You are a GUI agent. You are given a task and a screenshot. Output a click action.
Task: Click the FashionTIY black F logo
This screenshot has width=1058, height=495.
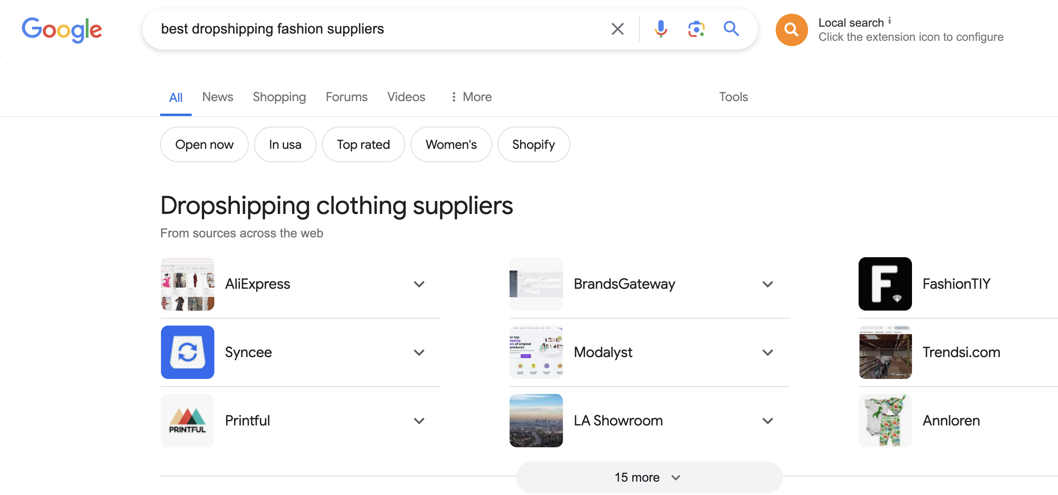click(x=885, y=284)
